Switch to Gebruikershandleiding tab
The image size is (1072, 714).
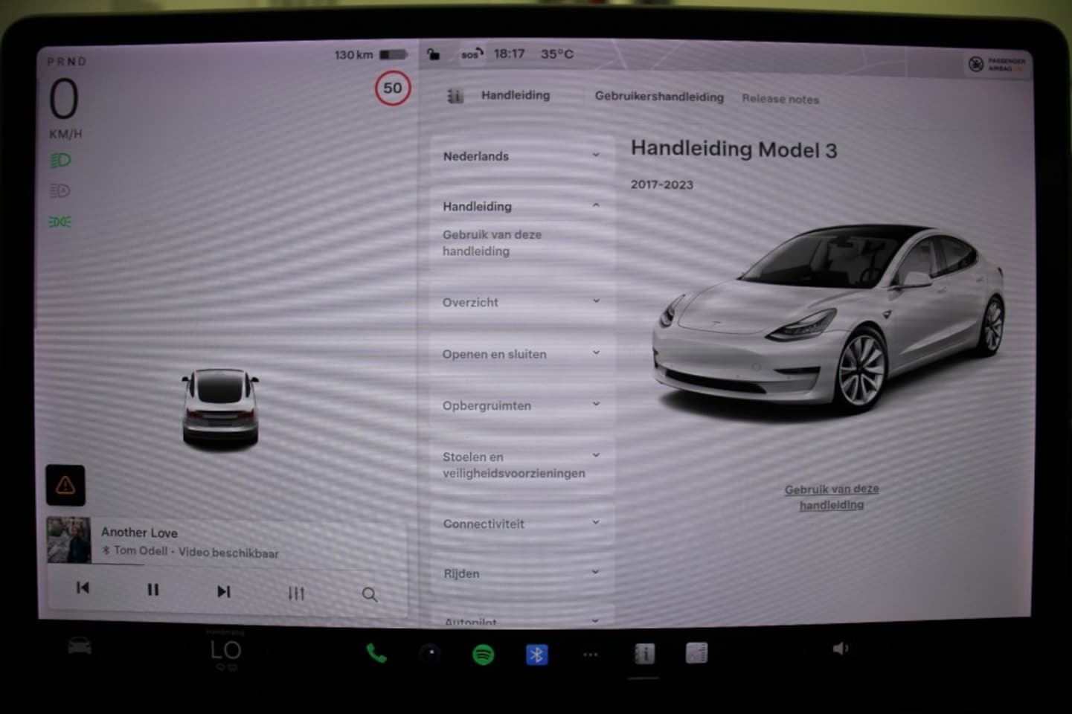click(x=659, y=97)
